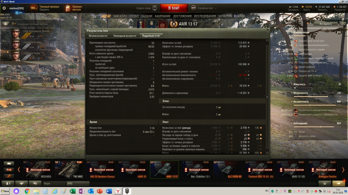Open chat channels icon in bottom bar
The height and width of the screenshot is (195, 348).
(35, 183)
